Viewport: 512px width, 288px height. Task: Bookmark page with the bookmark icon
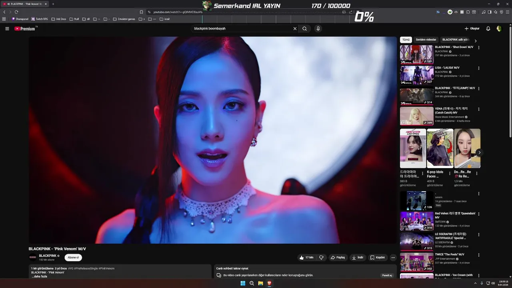[141, 12]
